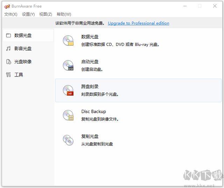The height and width of the screenshot is (188, 224).
Task: Select the Disc Backup option title
Action: (93, 111)
